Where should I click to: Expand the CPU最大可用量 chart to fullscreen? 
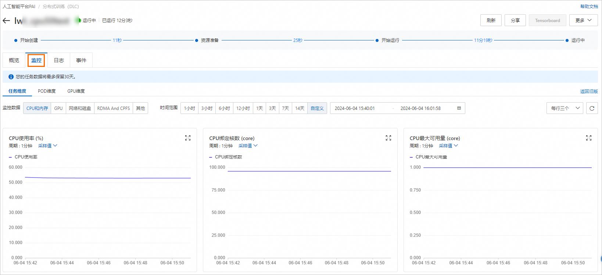coord(589,138)
